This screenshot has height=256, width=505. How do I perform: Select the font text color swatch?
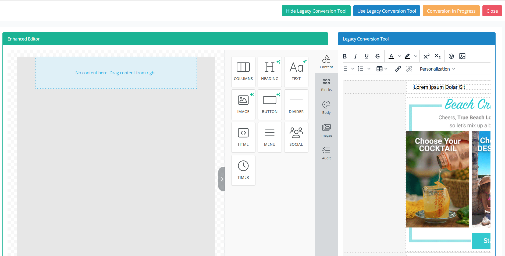click(x=392, y=56)
